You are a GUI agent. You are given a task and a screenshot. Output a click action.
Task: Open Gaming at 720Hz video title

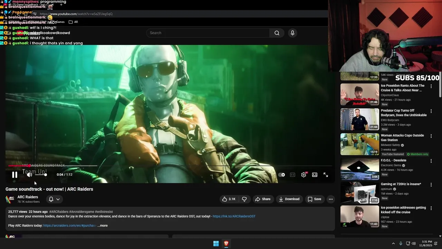(401, 184)
